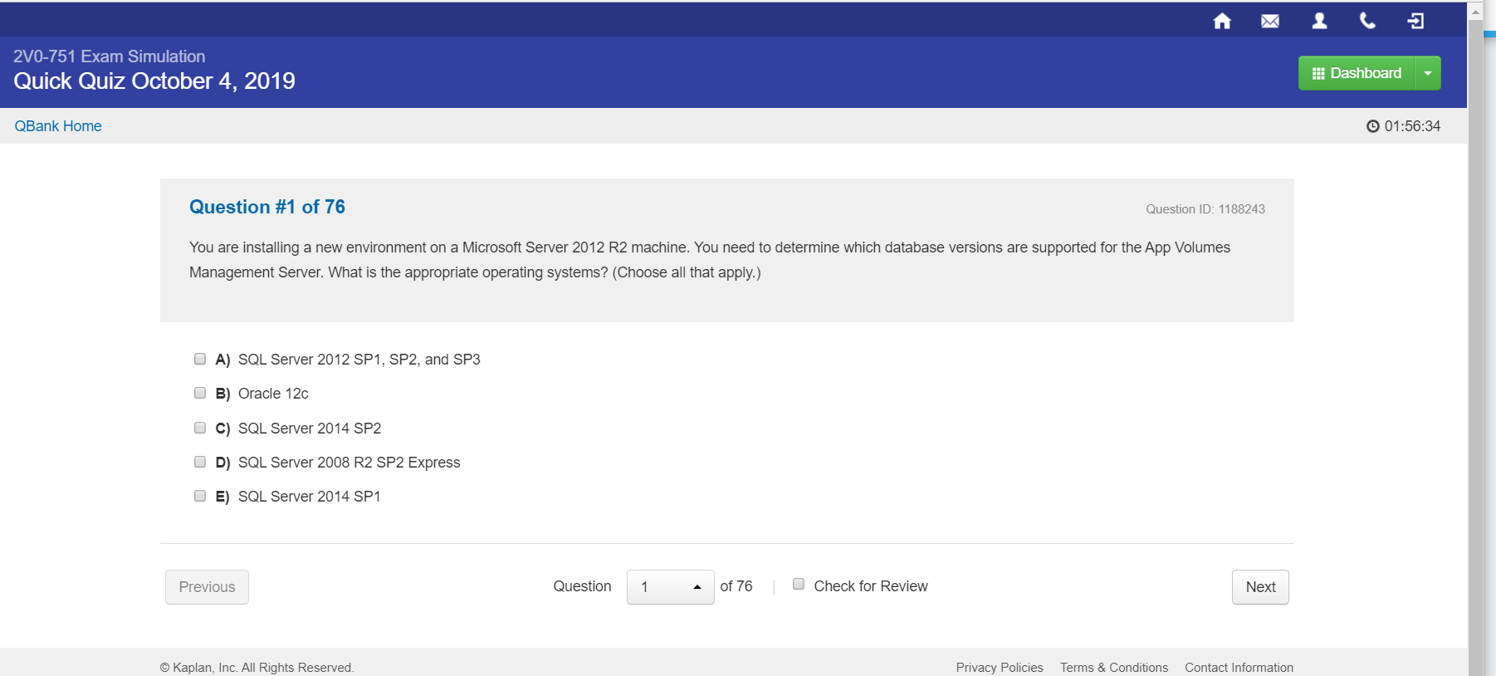Click the green Dashboard button
This screenshot has width=1496, height=676.
(x=1357, y=73)
